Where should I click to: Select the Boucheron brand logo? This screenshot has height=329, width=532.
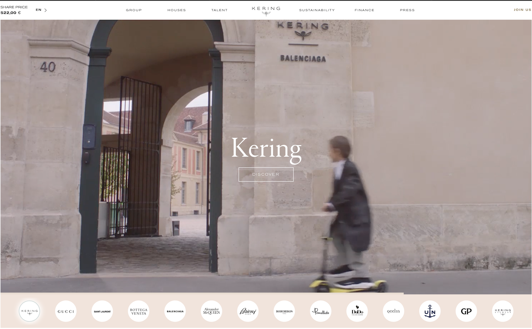[x=284, y=311]
